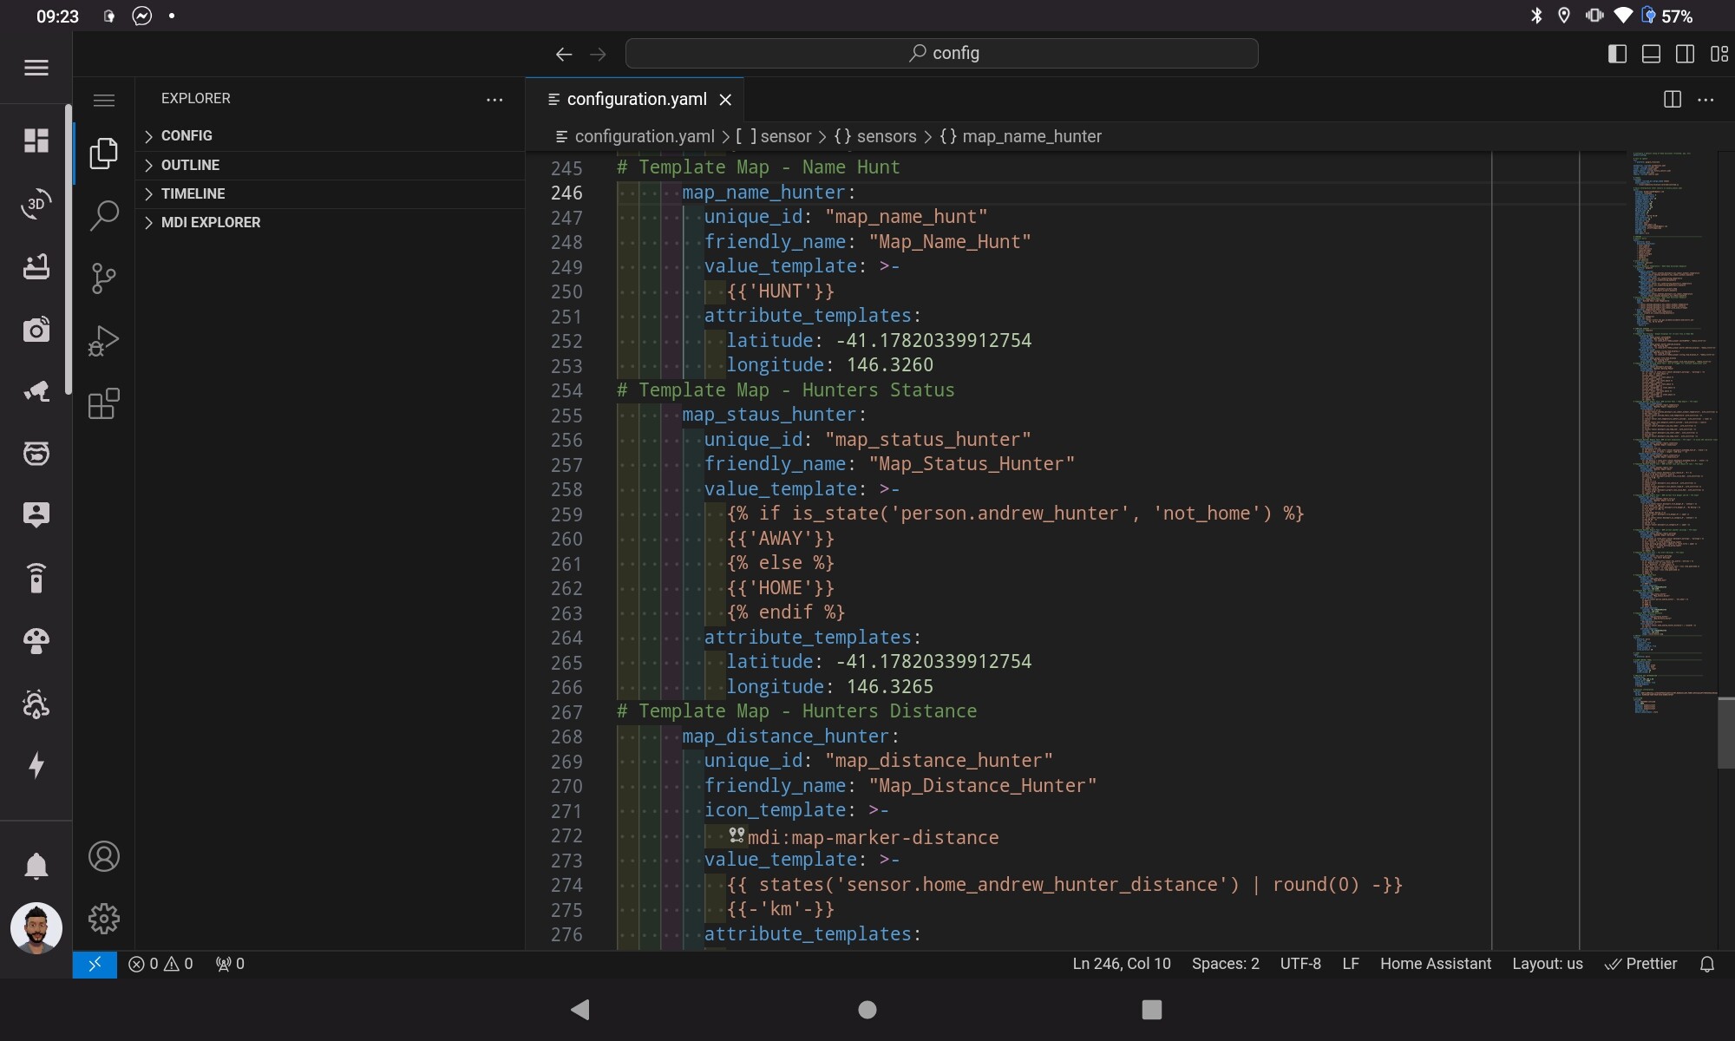The image size is (1735, 1041).
Task: Toggle the bottom panel visibility
Action: coord(1651,54)
